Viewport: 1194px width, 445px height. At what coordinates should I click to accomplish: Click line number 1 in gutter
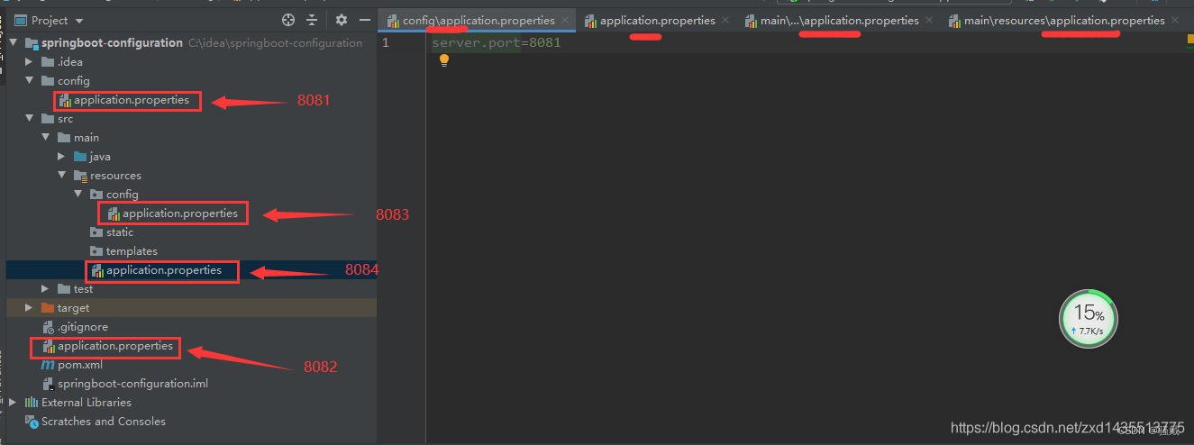tap(386, 42)
